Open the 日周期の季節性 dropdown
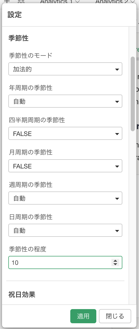The image size is (139, 329). click(65, 231)
